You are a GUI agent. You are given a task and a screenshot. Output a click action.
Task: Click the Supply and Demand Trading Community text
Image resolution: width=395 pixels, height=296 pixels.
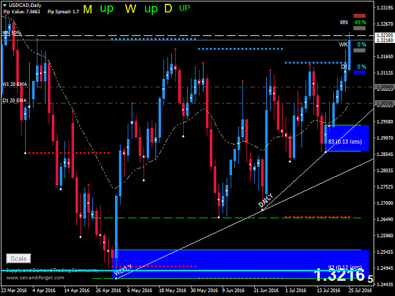click(x=52, y=270)
